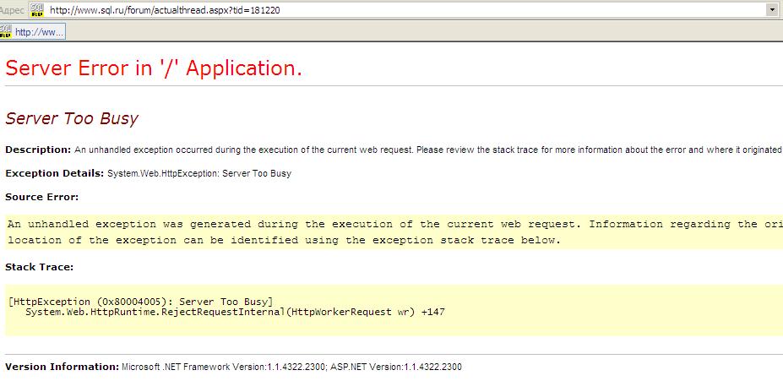Click the bold "Exception Details:" label
Screen dimensions: 783x392
pyautogui.click(x=55, y=173)
